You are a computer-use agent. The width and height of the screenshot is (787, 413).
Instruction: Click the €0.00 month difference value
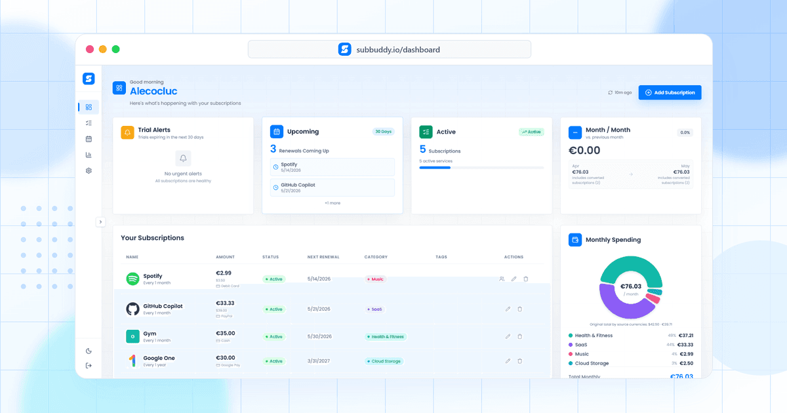click(x=584, y=150)
